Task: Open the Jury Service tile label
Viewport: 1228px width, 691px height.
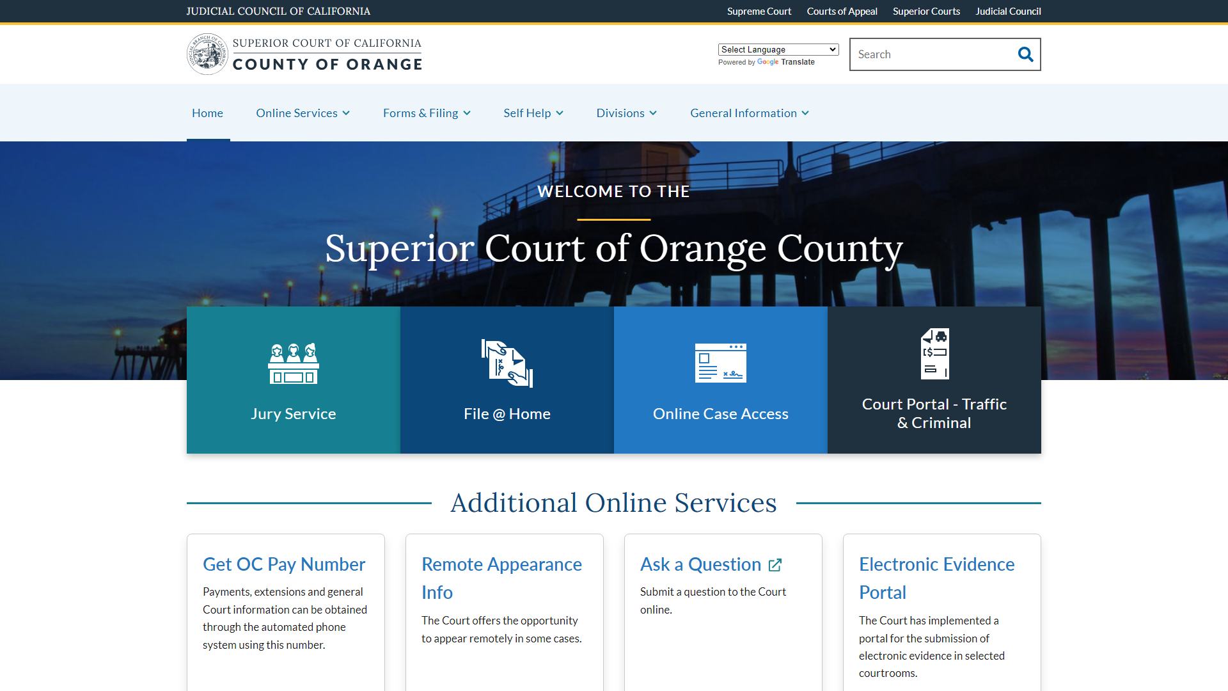Action: click(x=294, y=414)
